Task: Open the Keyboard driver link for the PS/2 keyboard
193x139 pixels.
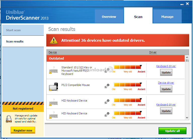Action: 166,66
